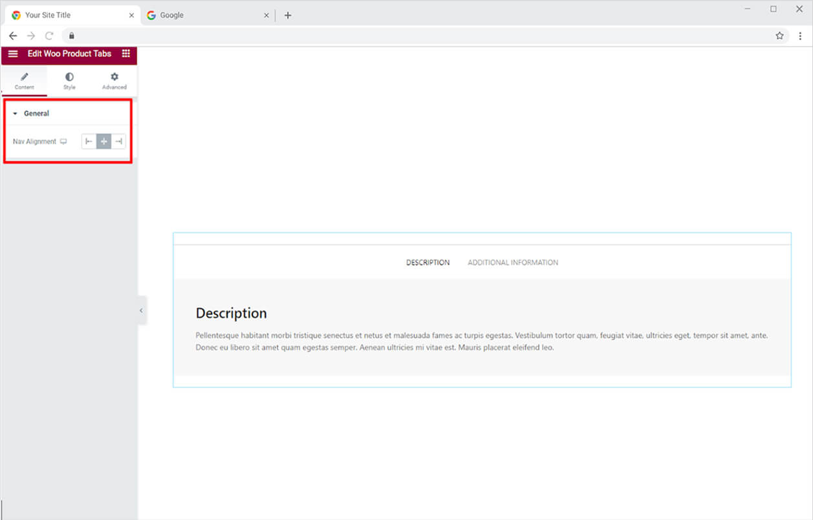Viewport: 813px width, 520px height.
Task: Open the widgets grid panel
Action: click(125, 54)
